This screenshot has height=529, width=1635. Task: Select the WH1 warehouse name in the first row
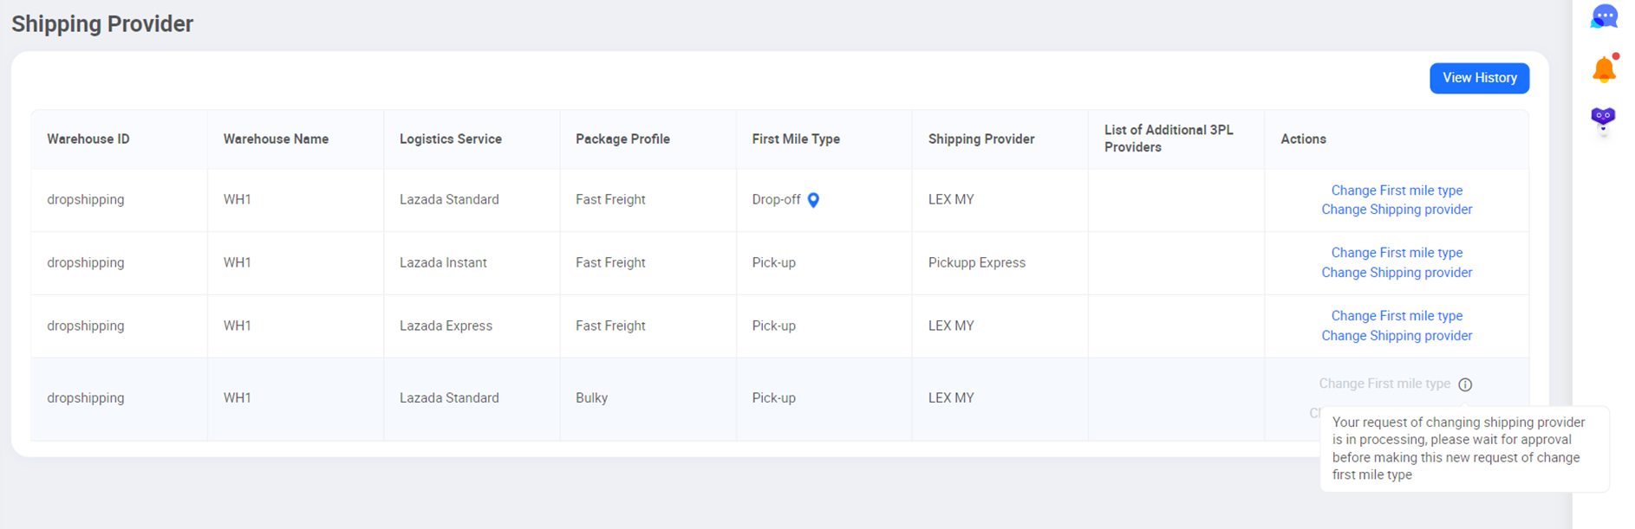pos(235,199)
